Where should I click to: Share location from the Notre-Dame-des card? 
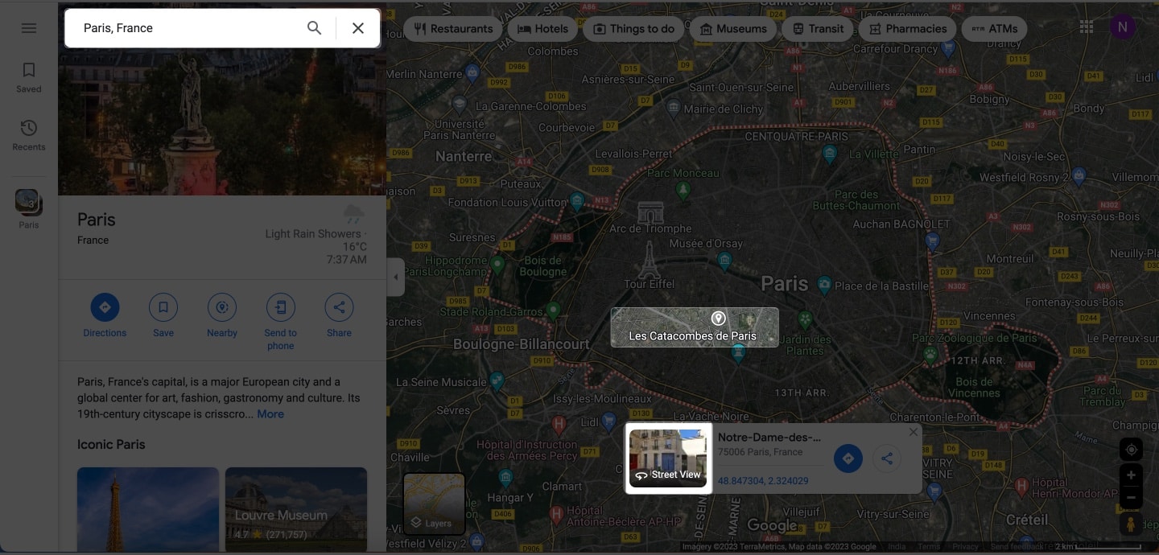[x=887, y=458]
